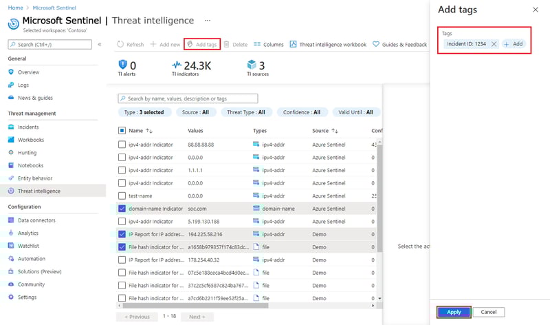550x325 pixels.
Task: Sort by Name column arrows
Action: 149,131
